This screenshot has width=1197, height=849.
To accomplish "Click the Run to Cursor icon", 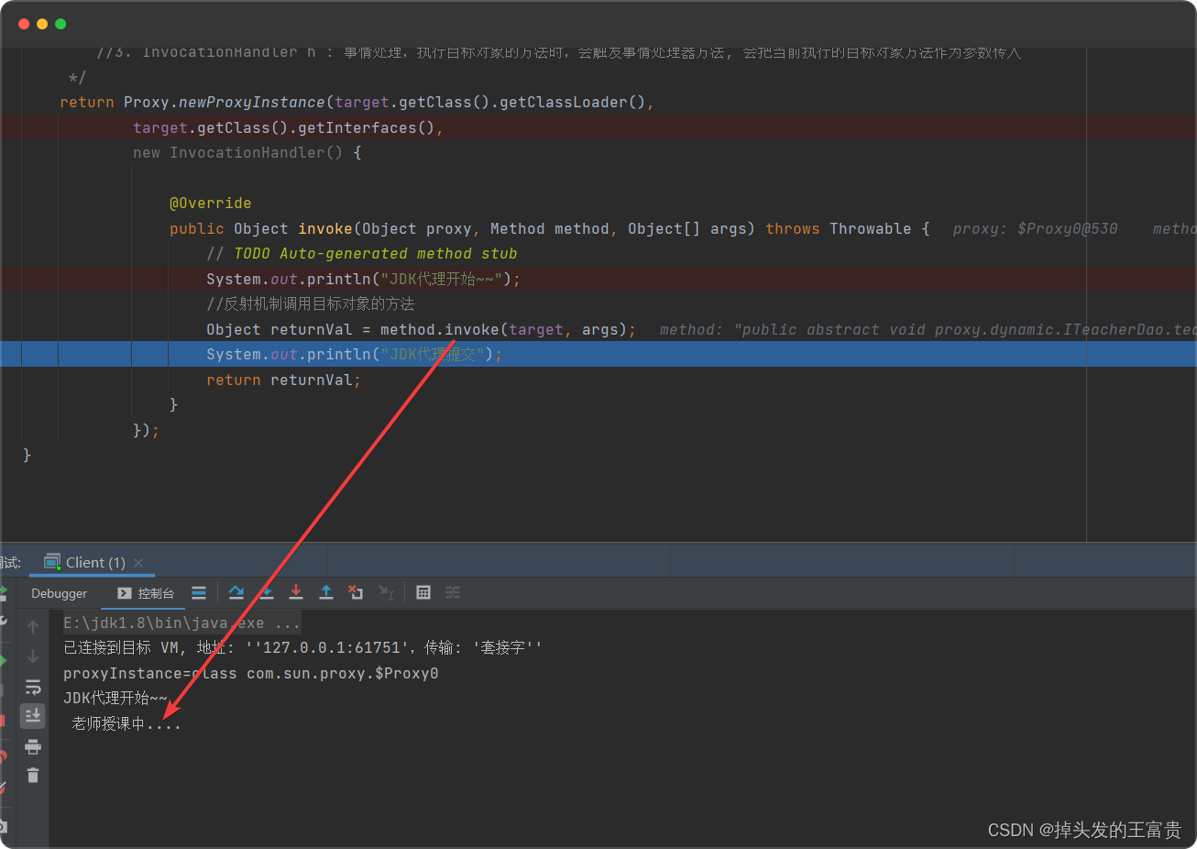I will click(x=386, y=593).
